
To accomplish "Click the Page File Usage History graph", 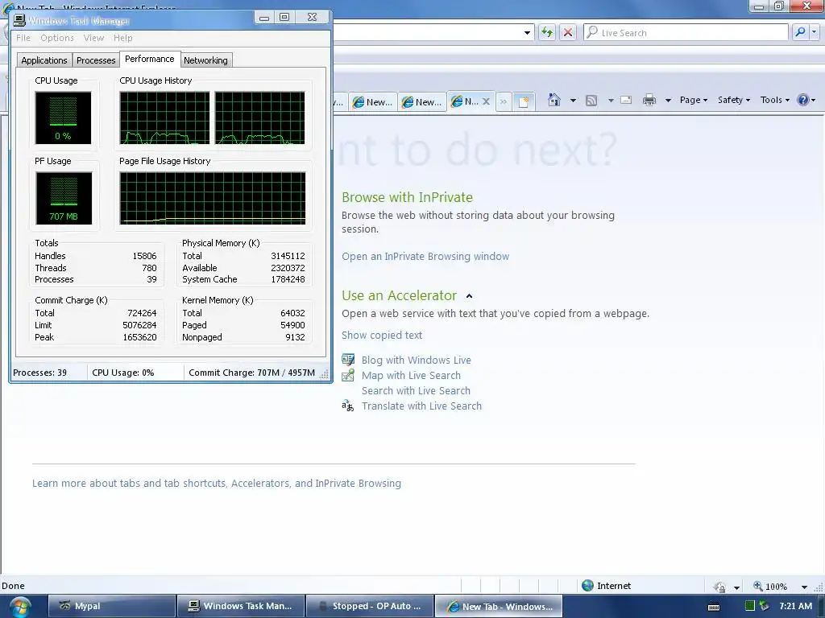I will (x=213, y=198).
